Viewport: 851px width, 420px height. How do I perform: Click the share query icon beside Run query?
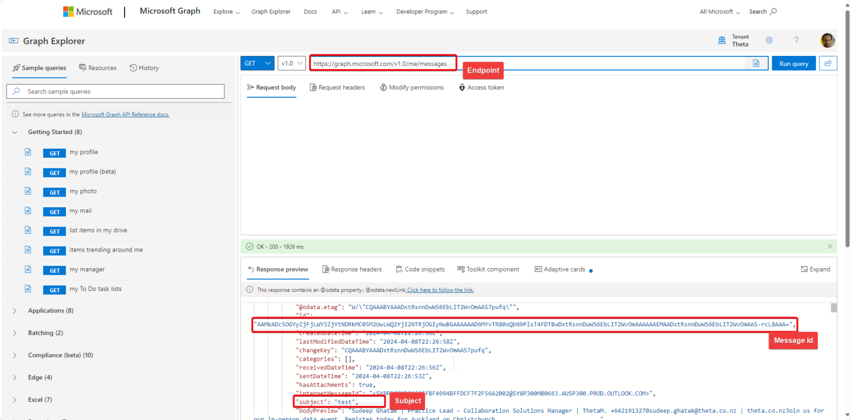coord(828,63)
